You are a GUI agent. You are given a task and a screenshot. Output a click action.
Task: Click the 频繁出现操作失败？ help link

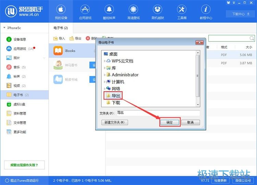[24, 165]
